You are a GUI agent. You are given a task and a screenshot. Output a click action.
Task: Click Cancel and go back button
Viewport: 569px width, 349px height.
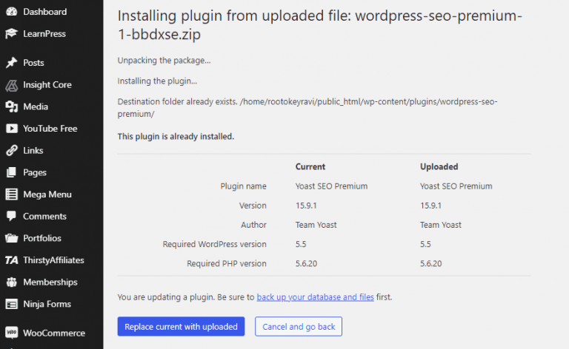[x=299, y=327]
